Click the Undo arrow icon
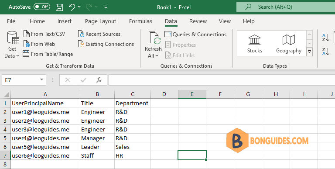This screenshot has height=169, width=335. point(72,7)
